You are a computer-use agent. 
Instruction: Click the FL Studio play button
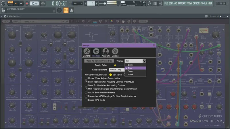pos(15,3)
